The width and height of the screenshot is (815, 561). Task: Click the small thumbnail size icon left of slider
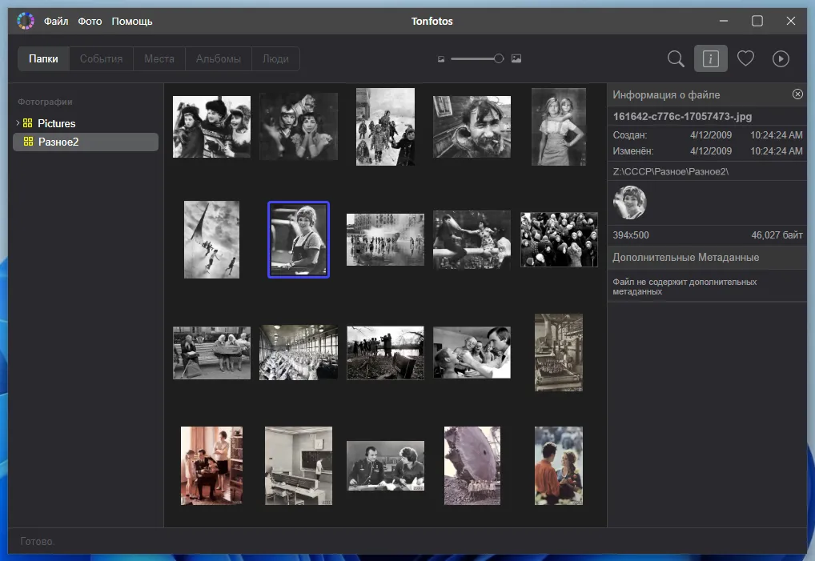click(x=440, y=58)
